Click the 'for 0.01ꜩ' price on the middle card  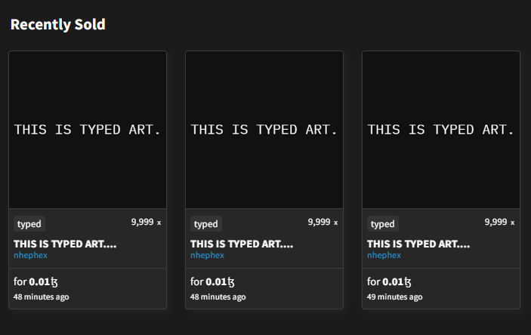[x=212, y=281]
